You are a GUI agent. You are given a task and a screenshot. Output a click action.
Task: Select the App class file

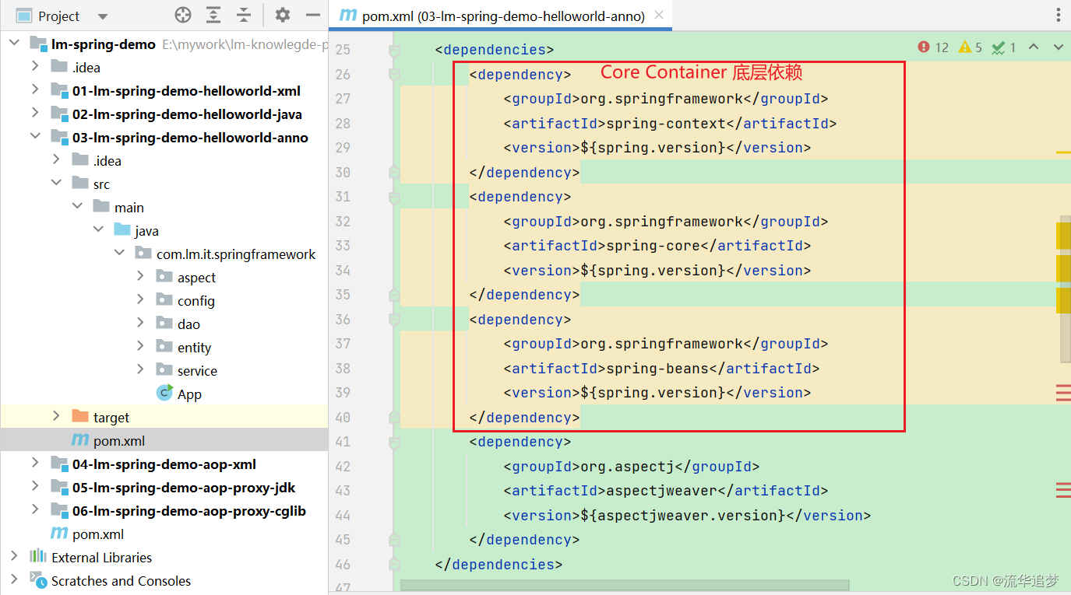pyautogui.click(x=189, y=394)
